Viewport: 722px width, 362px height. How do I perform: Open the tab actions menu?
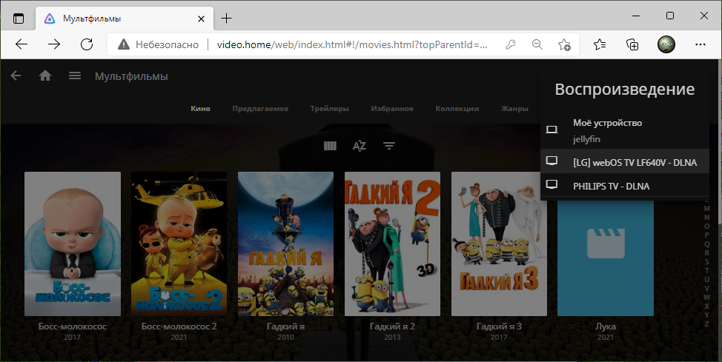(x=18, y=19)
